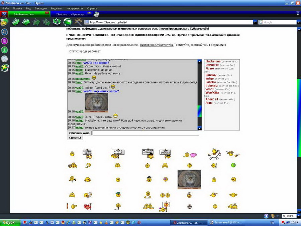Click username WoofKiller in the user list
This screenshot has height=226, width=301.
tap(212, 93)
